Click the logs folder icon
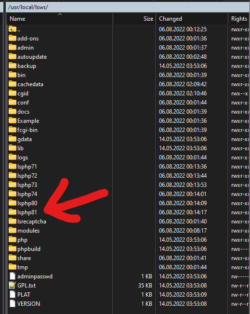 pyautogui.click(x=13, y=157)
